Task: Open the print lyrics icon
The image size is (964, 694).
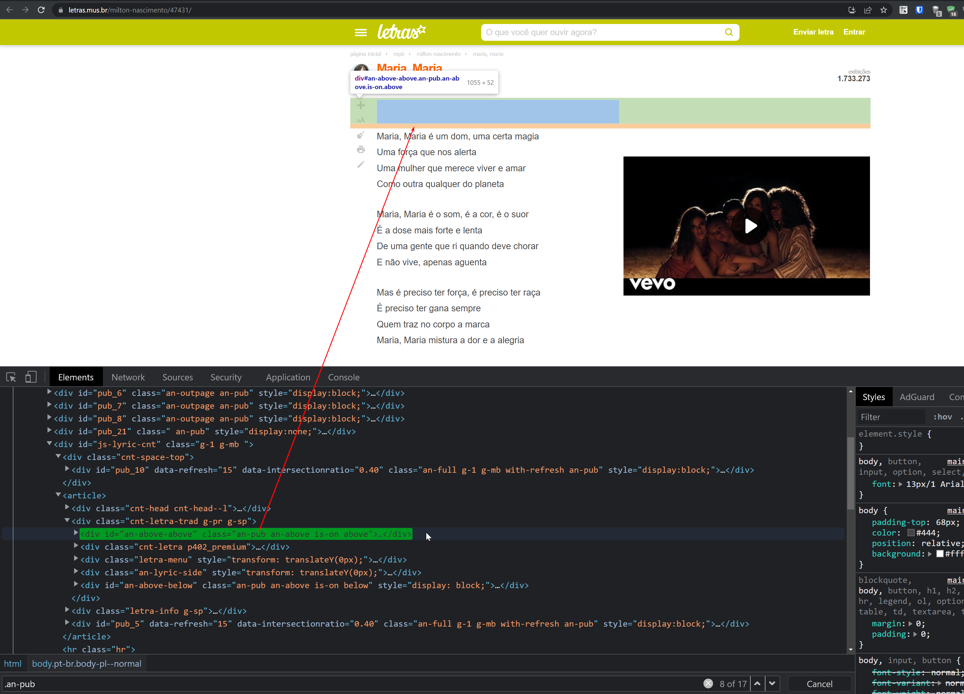Action: (x=361, y=150)
